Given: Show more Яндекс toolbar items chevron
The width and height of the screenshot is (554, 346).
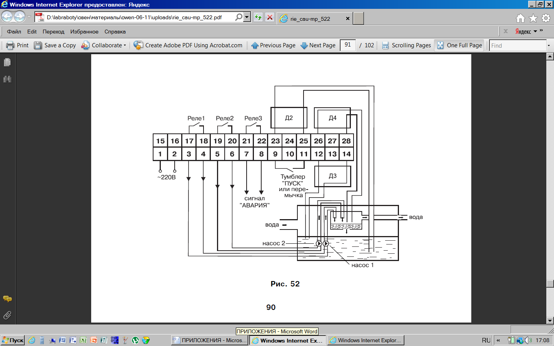Looking at the screenshot, I should pyautogui.click(x=541, y=30).
